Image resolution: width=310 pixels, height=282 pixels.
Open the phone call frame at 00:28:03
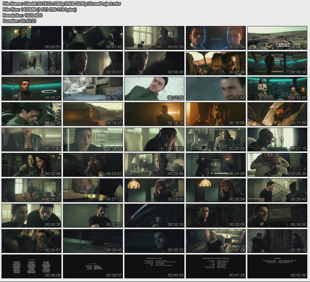pos(154,190)
